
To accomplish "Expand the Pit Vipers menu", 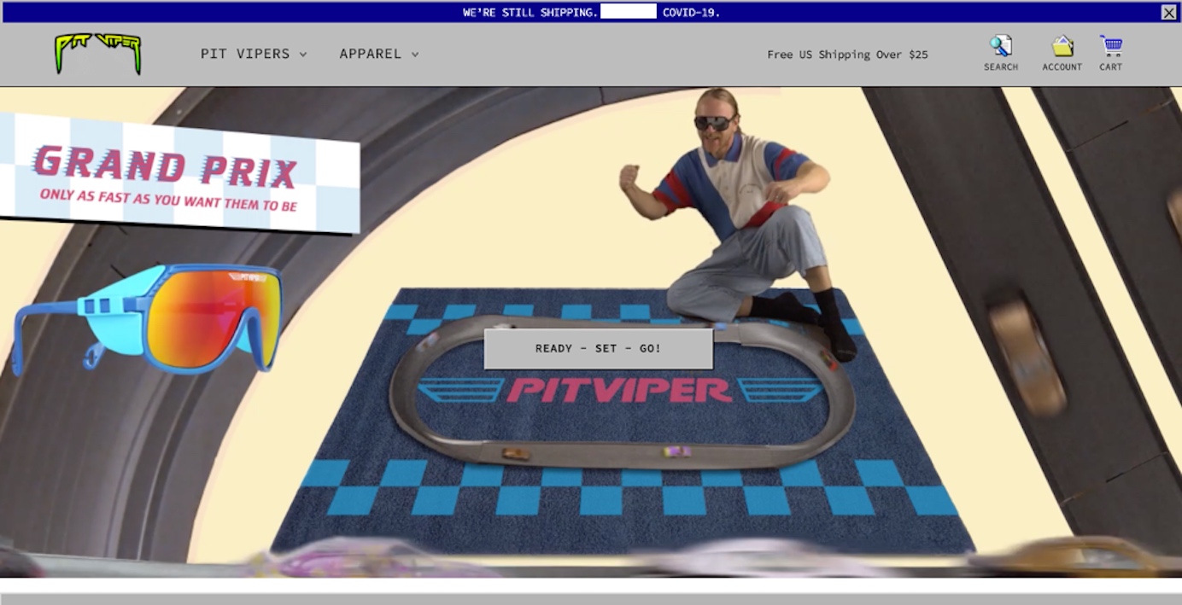I will pyautogui.click(x=254, y=54).
